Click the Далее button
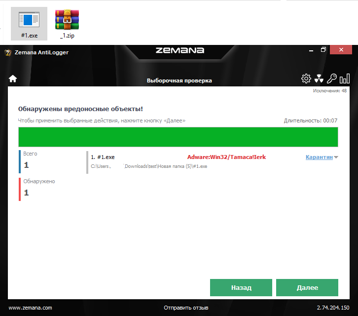 [x=307, y=287]
